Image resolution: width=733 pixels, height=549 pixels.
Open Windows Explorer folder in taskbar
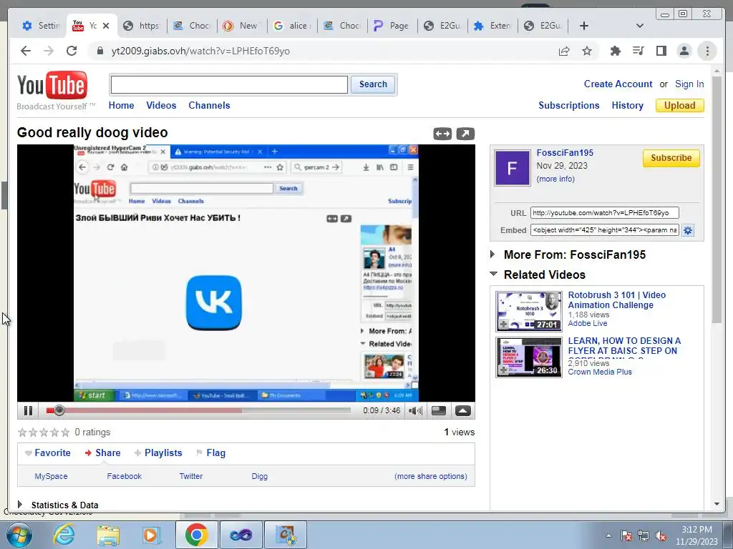click(x=108, y=535)
